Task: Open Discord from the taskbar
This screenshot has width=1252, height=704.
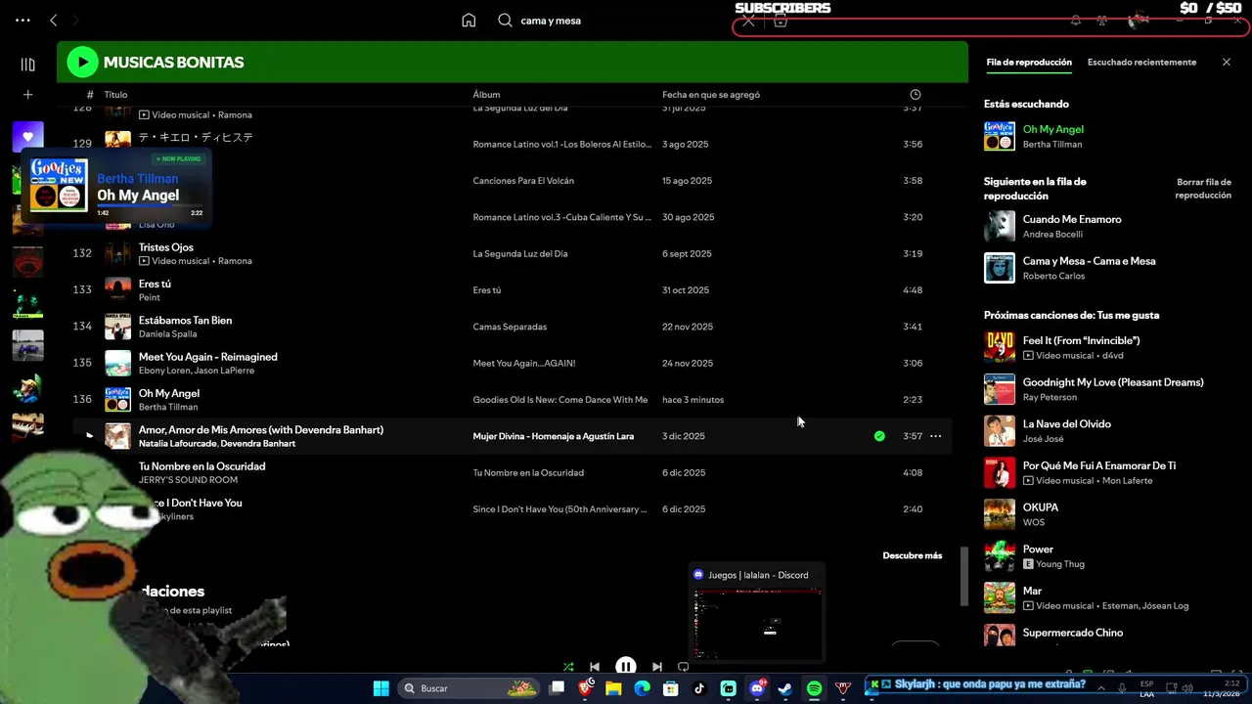Action: tap(757, 688)
